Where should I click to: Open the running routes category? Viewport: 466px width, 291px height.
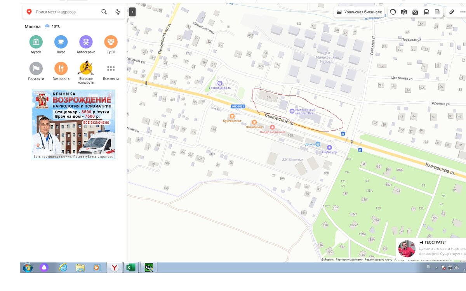coord(86,69)
